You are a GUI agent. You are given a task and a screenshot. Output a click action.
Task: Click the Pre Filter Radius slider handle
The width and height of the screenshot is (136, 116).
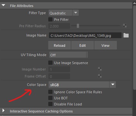pos(78,26)
